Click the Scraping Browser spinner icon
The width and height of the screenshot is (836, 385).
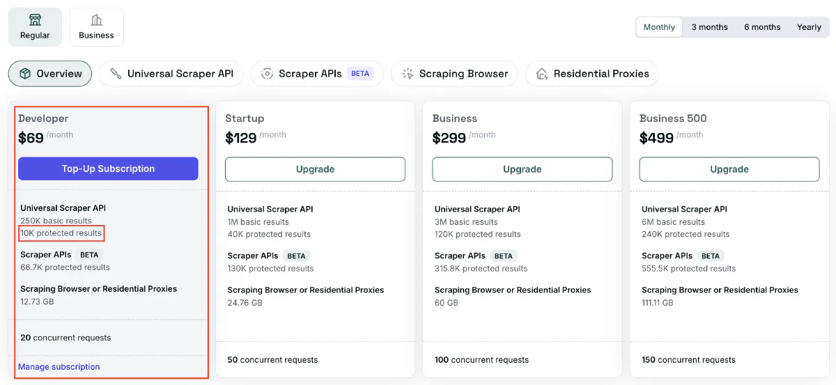tap(408, 74)
